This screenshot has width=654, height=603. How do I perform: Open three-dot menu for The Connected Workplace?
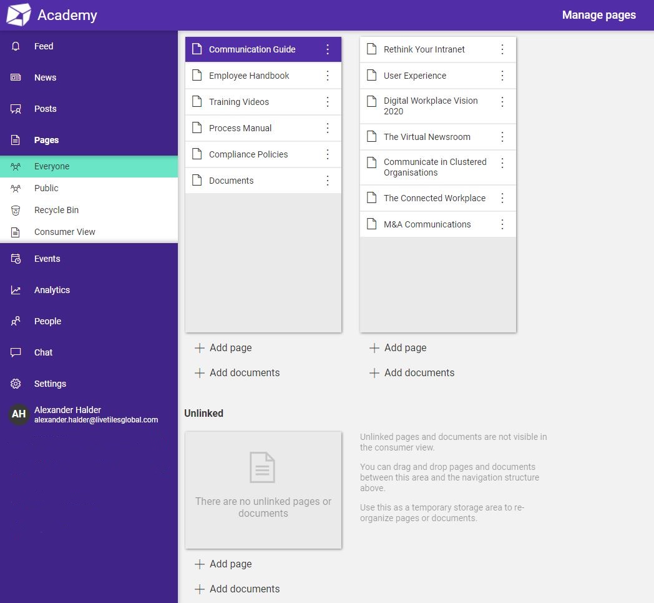pyautogui.click(x=502, y=198)
